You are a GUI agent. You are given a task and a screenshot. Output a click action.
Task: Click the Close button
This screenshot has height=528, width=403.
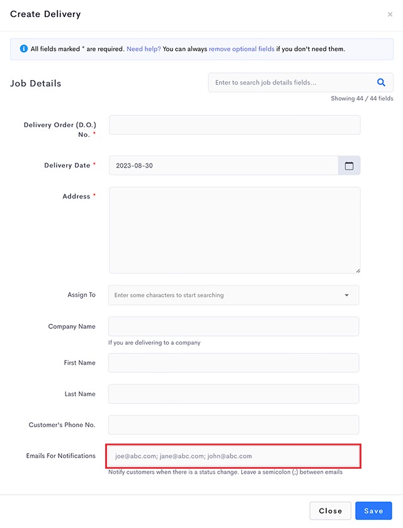(x=331, y=511)
